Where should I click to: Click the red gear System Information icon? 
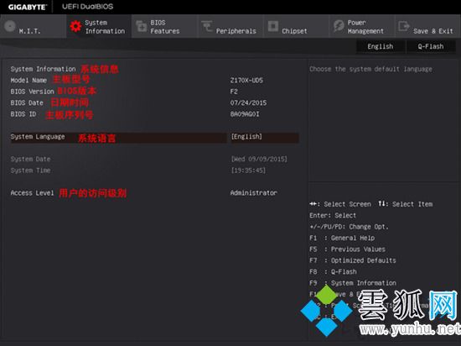pyautogui.click(x=75, y=27)
